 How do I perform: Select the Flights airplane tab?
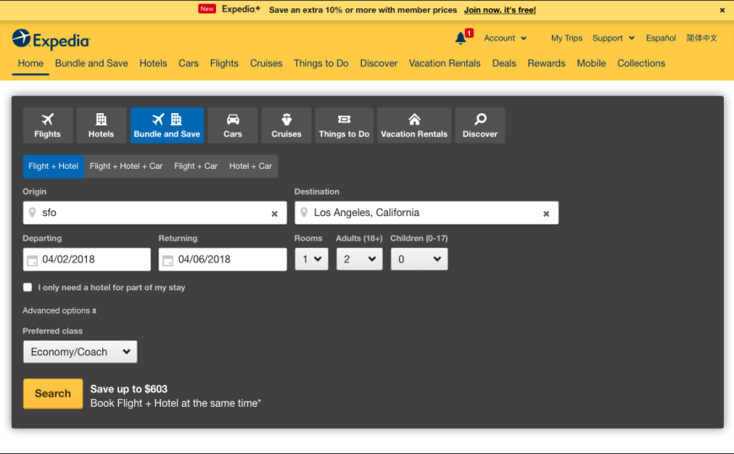pos(48,125)
